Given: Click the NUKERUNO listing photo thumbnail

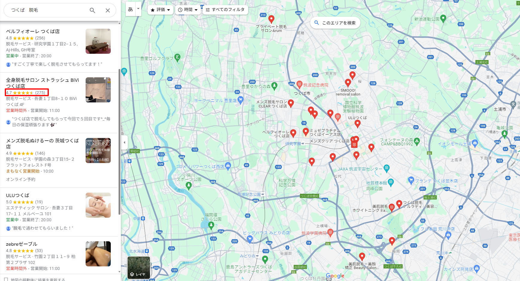Looking at the screenshot, I should point(98,151).
